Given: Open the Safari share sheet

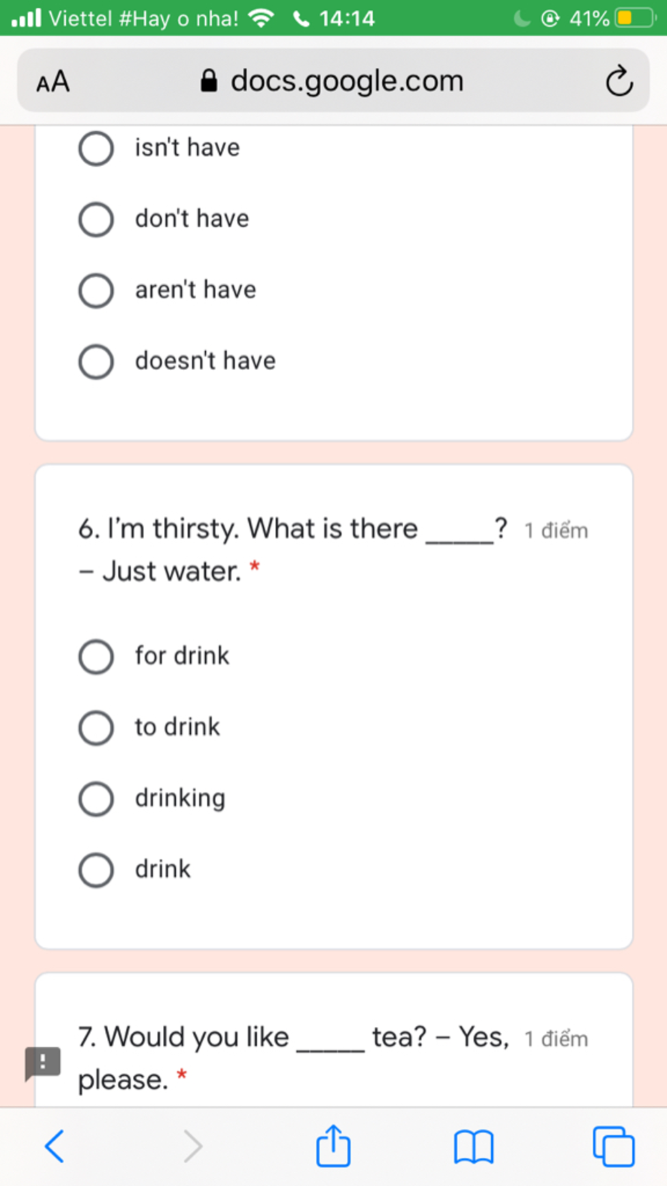Looking at the screenshot, I should coord(333,1145).
